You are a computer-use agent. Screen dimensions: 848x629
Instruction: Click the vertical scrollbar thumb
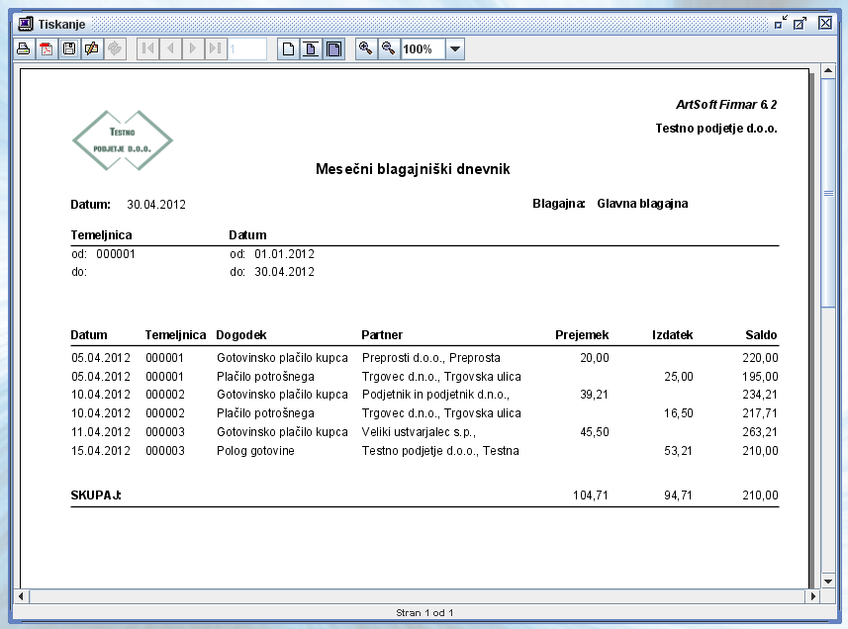[x=829, y=193]
